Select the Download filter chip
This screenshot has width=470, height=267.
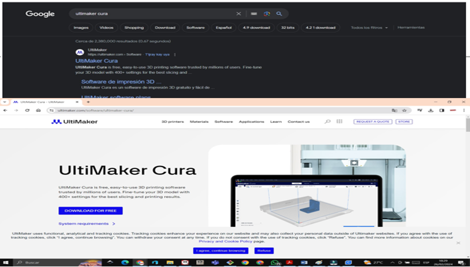coord(165,28)
